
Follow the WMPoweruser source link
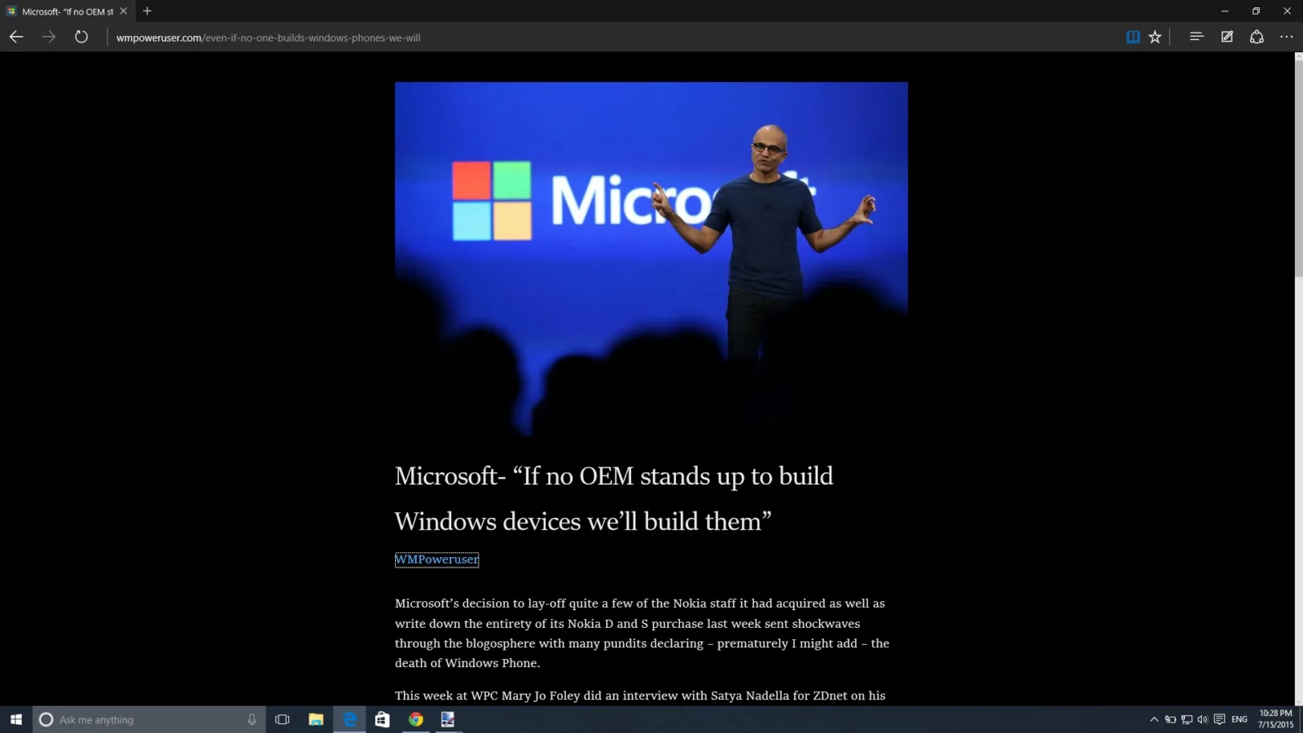click(x=437, y=560)
